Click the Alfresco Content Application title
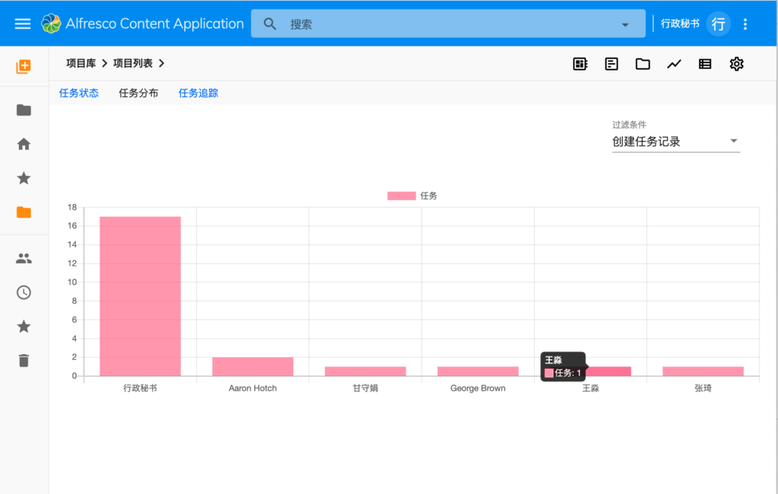This screenshot has height=494, width=778. (x=155, y=24)
